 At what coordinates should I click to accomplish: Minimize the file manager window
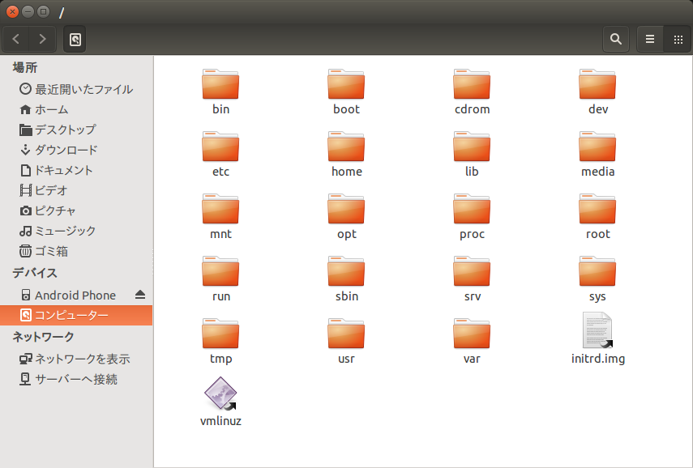click(x=28, y=12)
